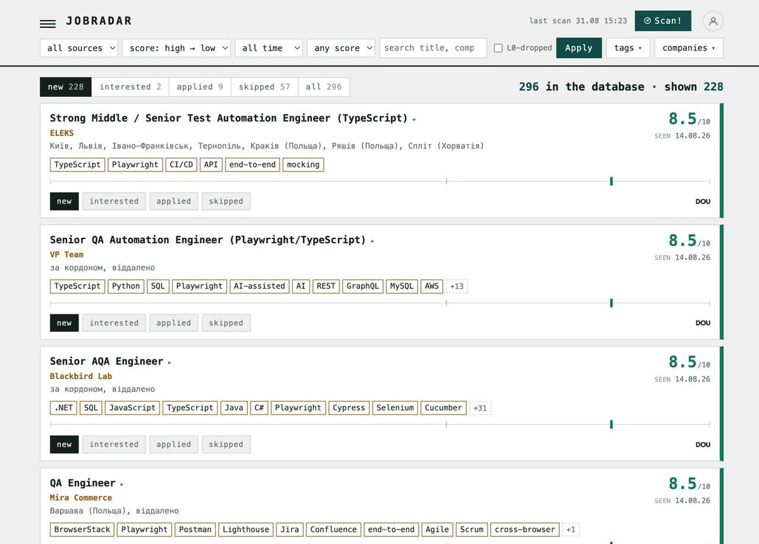Open Strong Middle / Senior Test Automation Engineer title

pos(229,118)
